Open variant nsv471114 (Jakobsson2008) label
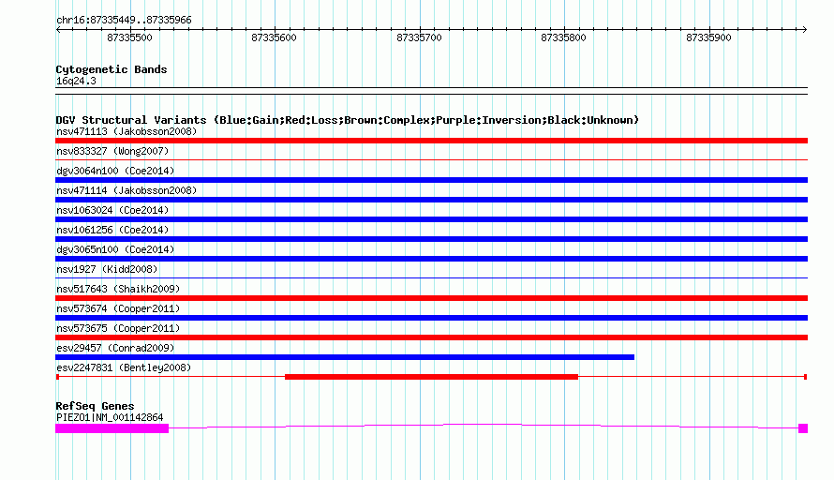 (127, 190)
